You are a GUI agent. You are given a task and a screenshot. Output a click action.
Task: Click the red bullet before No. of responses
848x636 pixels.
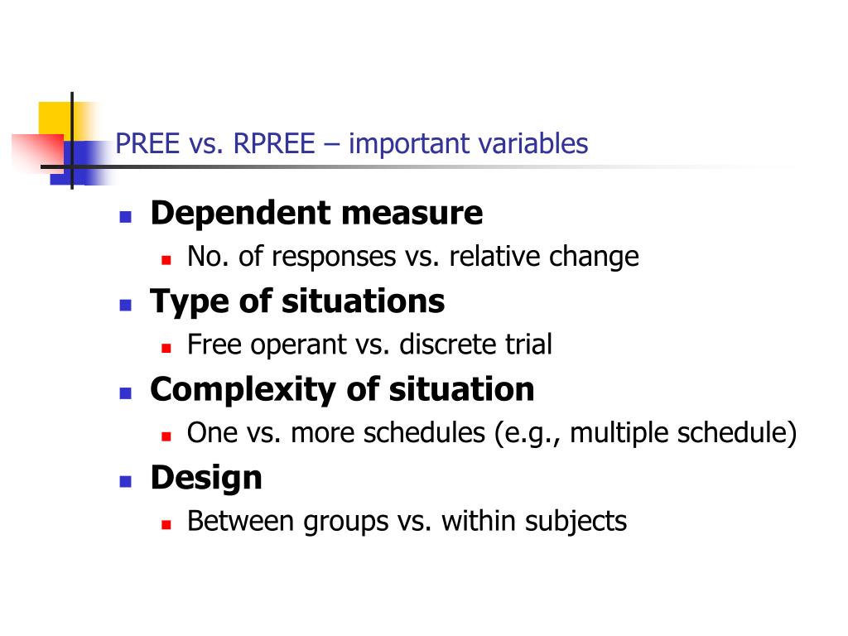[166, 261]
